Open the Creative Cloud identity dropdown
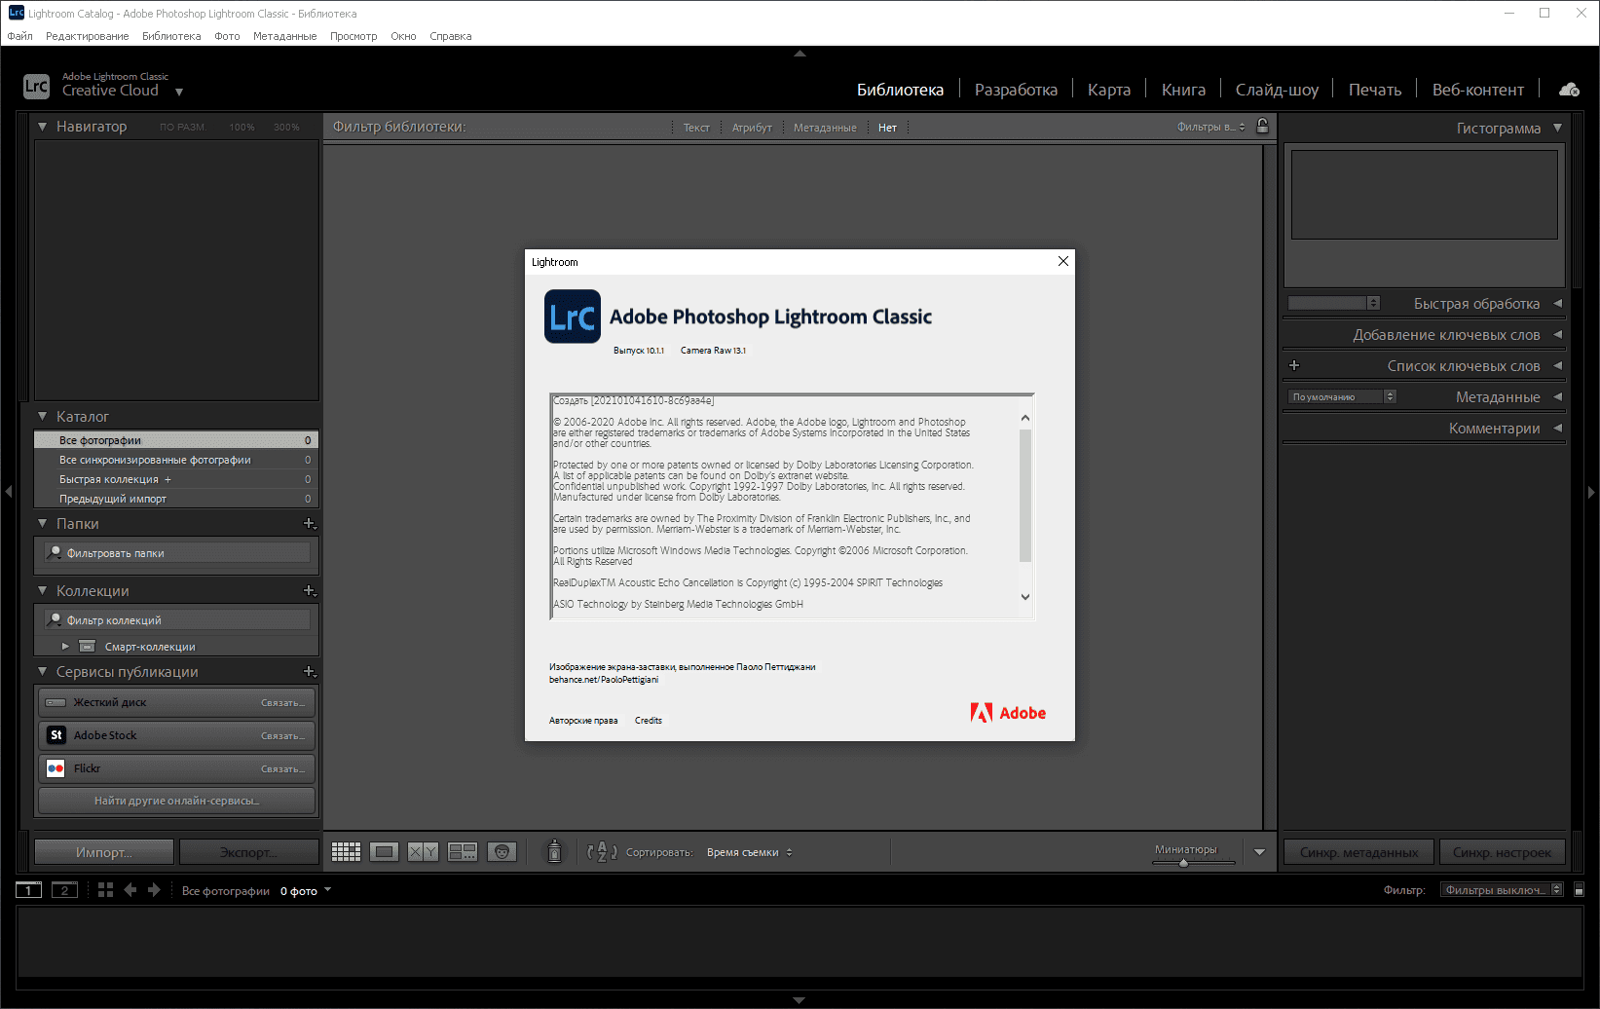 tap(179, 93)
